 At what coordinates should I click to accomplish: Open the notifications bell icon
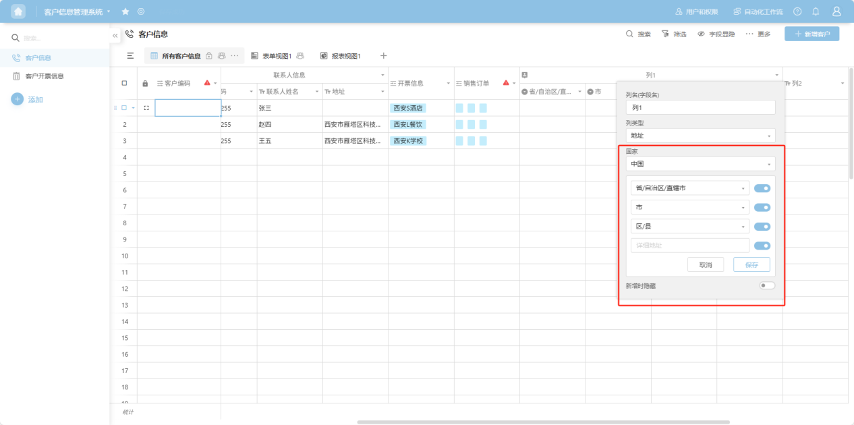click(x=816, y=11)
